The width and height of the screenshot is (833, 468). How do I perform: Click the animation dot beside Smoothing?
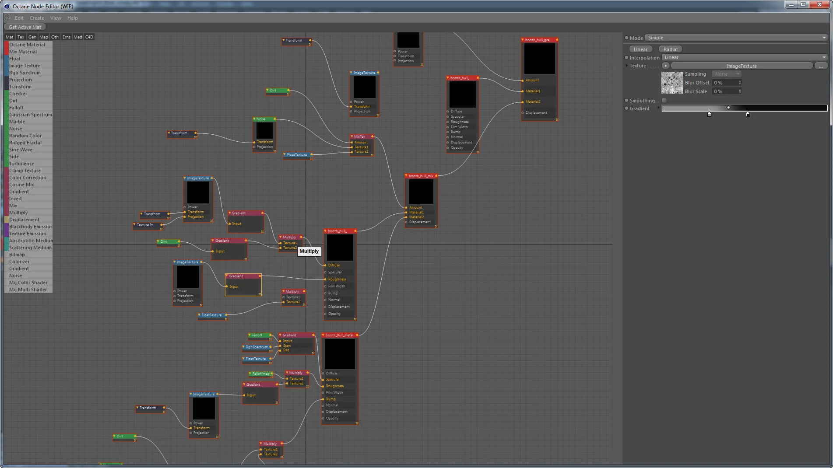click(626, 101)
